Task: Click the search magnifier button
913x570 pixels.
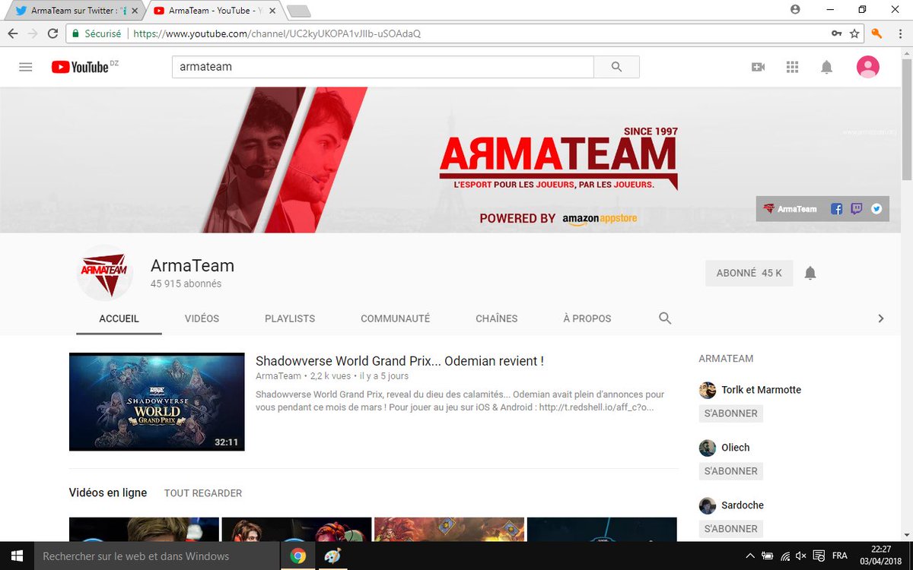Action: pos(616,67)
